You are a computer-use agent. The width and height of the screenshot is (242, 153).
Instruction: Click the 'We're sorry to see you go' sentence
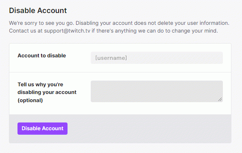click(41, 23)
